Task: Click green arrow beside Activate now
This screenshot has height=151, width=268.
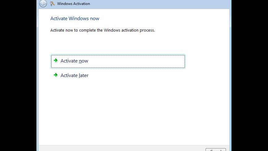Action: 56,60
